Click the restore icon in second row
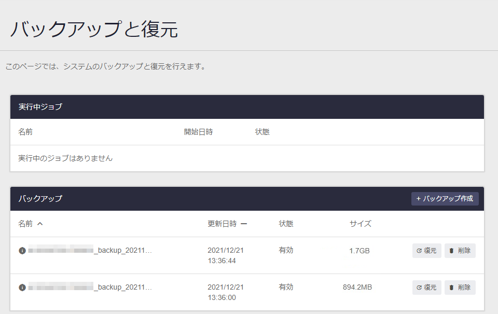The image size is (498, 314). (419, 288)
